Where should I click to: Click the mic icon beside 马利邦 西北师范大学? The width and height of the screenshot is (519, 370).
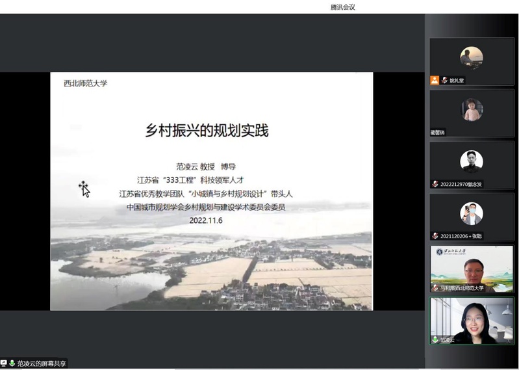click(435, 287)
